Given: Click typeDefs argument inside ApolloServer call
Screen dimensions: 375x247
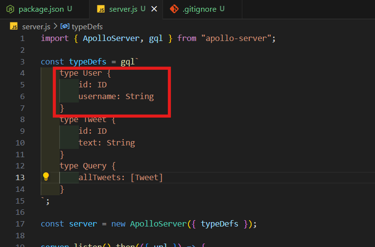Looking at the screenshot, I should 219,224.
